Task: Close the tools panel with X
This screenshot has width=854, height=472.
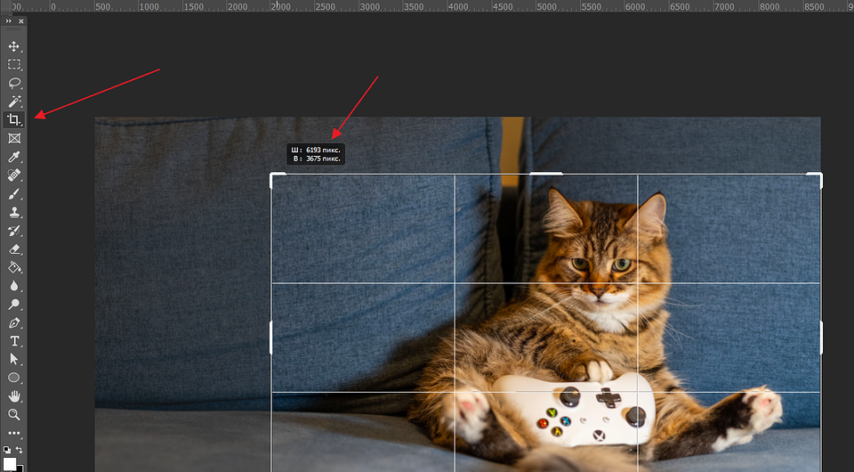Action: coord(21,20)
